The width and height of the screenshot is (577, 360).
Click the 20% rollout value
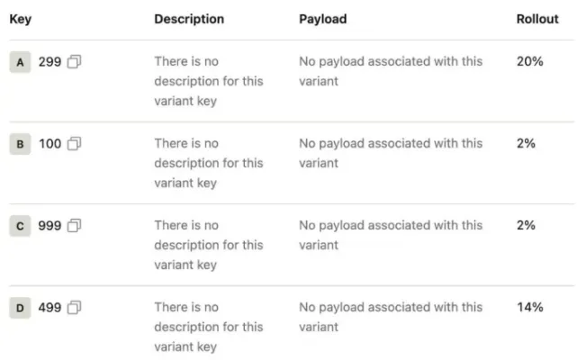[529, 61]
